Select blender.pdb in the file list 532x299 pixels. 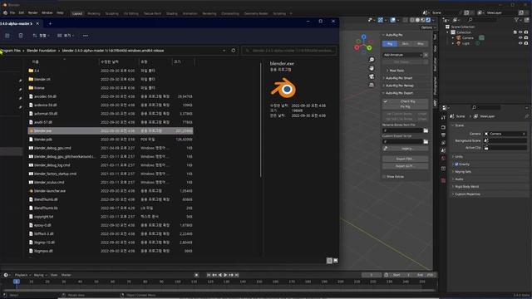tap(111, 140)
